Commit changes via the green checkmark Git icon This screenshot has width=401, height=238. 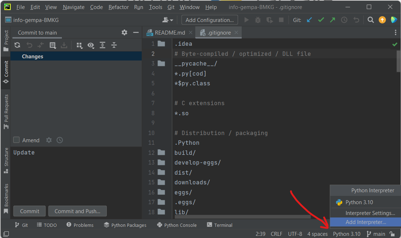[321, 20]
